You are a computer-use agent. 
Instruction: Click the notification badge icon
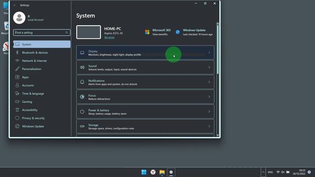point(309,172)
